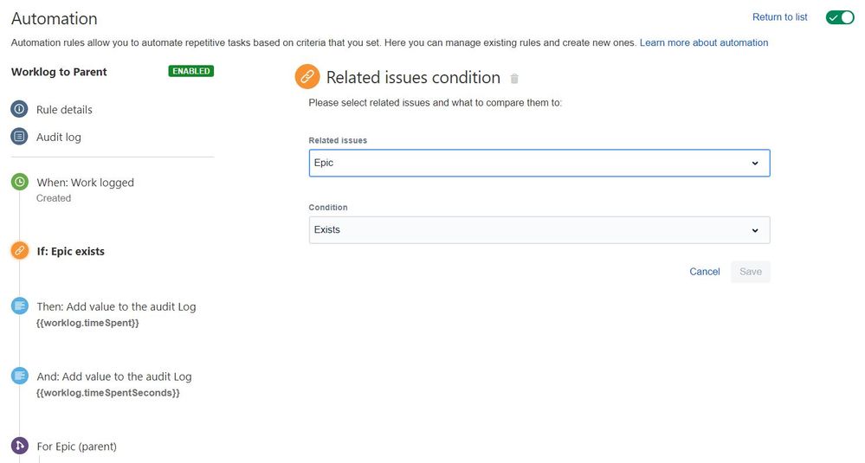This screenshot has width=865, height=463.
Task: Follow the Return to list link
Action: tap(779, 17)
